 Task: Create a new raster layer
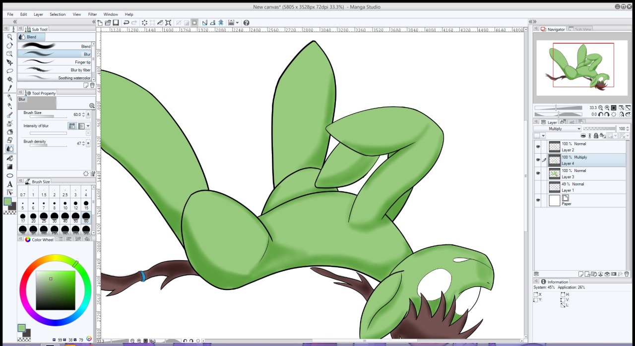581,274
